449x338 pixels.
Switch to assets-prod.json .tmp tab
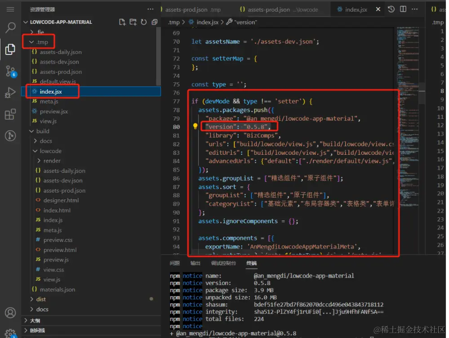click(x=193, y=9)
